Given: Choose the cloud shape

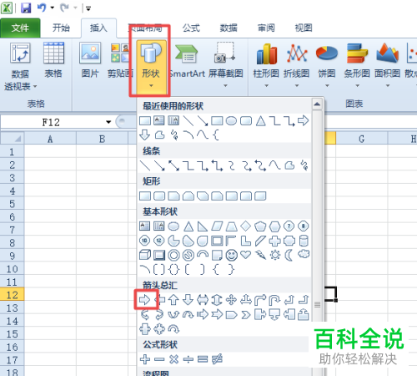Looking at the screenshot, I should point(304,254).
